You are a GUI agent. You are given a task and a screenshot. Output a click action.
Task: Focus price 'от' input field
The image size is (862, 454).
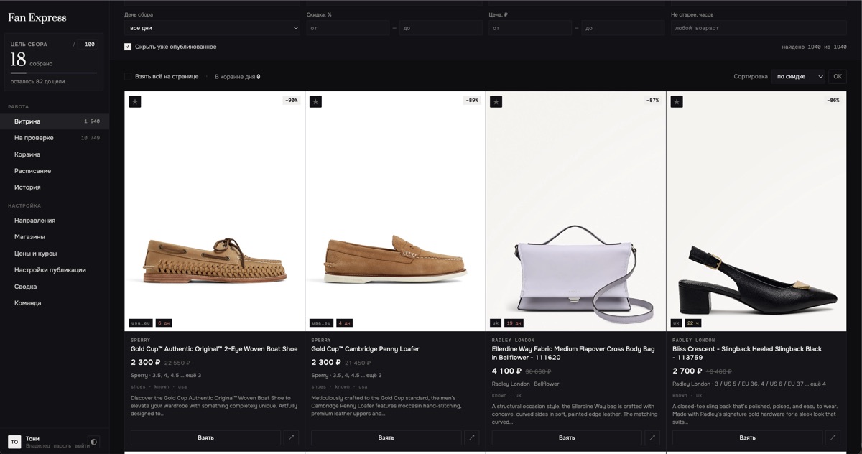pyautogui.click(x=529, y=28)
